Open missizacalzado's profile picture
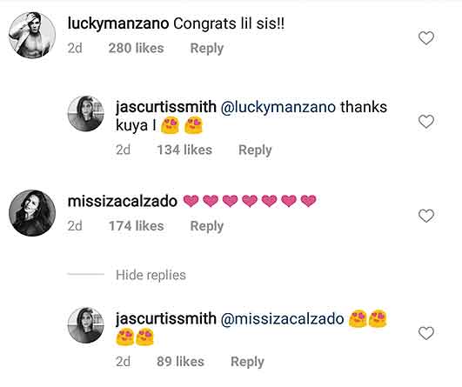462x387 pixels. pos(32,213)
